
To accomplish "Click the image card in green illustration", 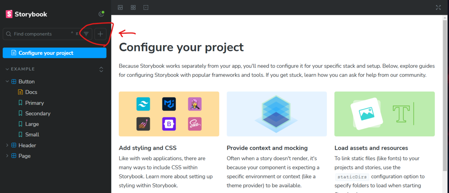I will pos(366,114).
